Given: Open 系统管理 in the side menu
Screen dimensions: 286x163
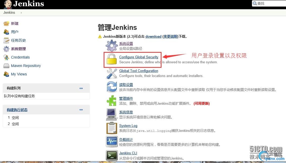Looking at the screenshot, I should click(19, 49).
